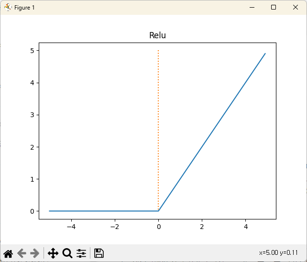This screenshot has width=307, height=262.
Task: Open Configure subplots settings
Action: 81,253
